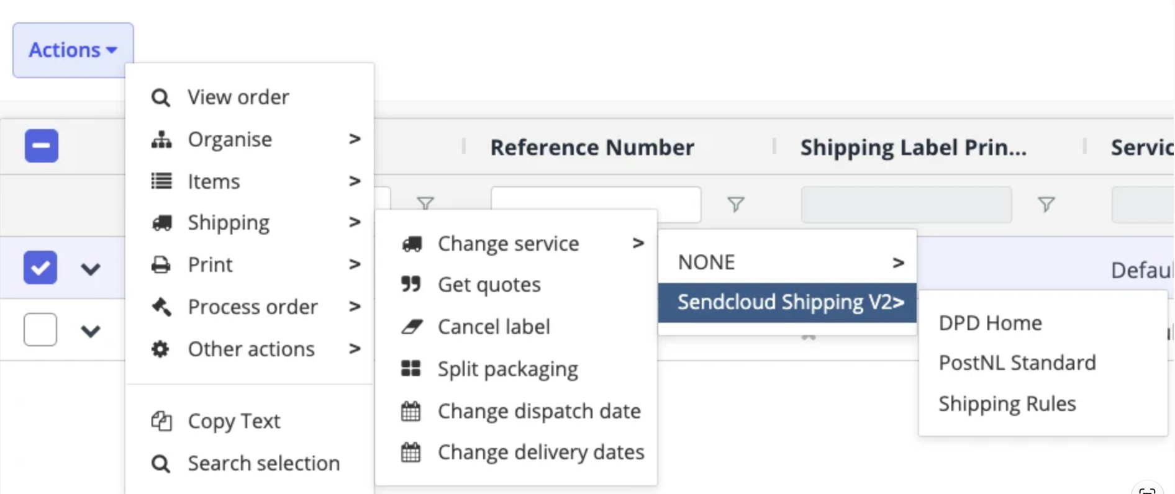Open the Actions dropdown button

[73, 50]
